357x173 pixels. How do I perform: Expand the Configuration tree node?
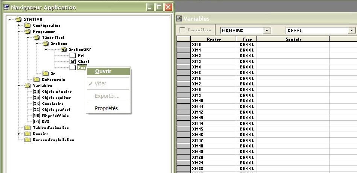[19, 25]
